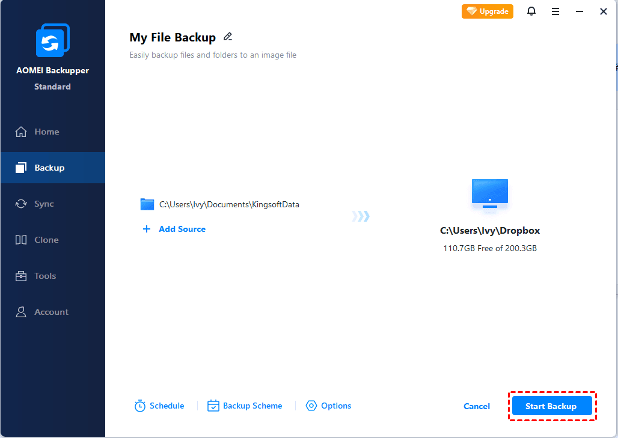Viewport: 618px width, 438px height.
Task: Click Start Backup
Action: point(552,406)
